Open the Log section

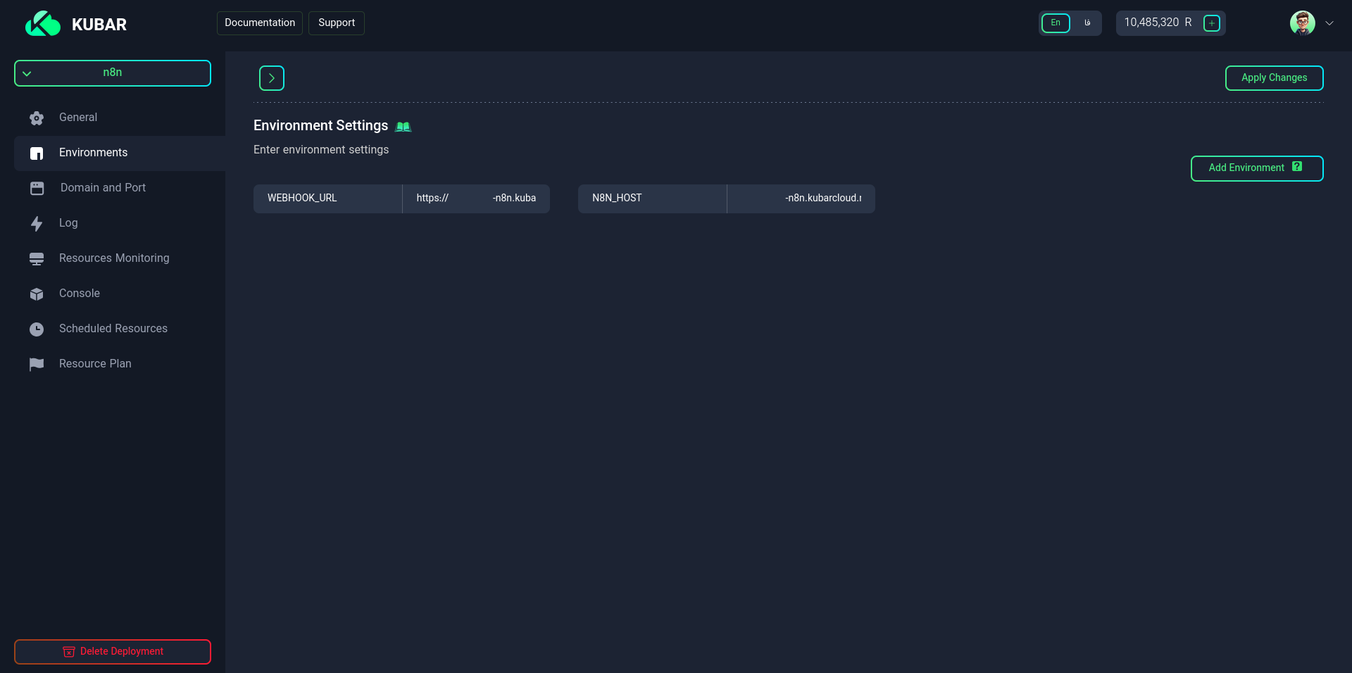(120, 223)
